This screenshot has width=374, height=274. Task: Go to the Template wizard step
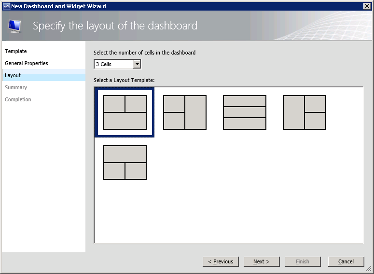tap(16, 51)
